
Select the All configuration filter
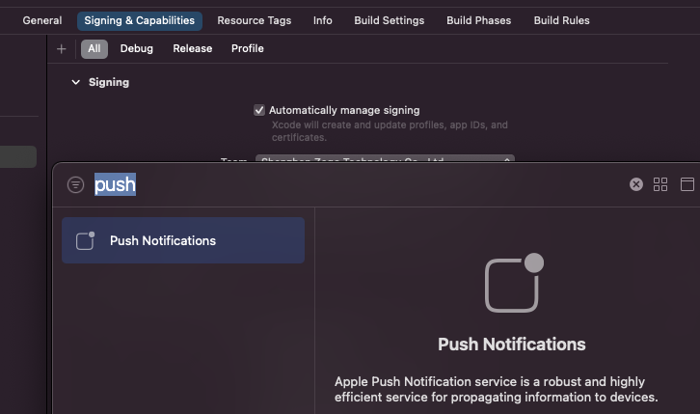(x=94, y=48)
